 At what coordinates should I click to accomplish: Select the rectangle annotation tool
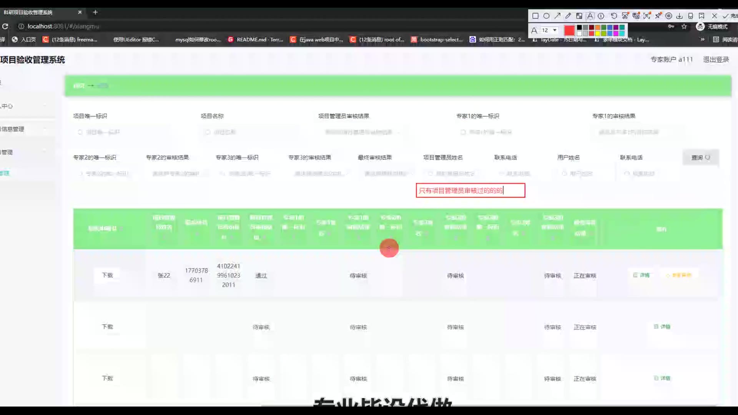coord(535,16)
